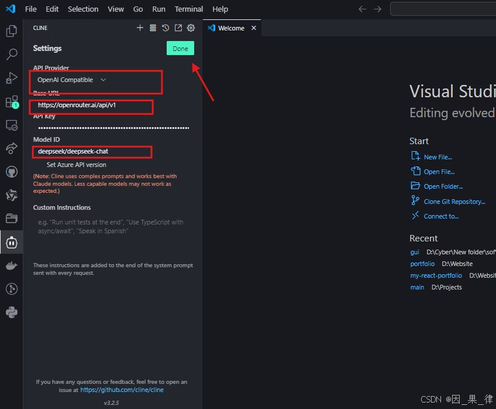Image resolution: width=496 pixels, height=409 pixels.
Task: Start a new Cline task with plus icon
Action: pos(140,28)
